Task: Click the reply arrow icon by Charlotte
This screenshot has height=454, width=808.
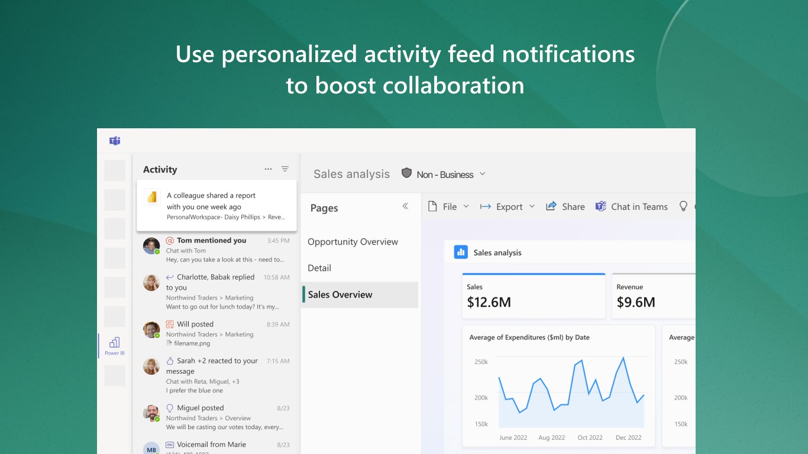Action: click(170, 277)
